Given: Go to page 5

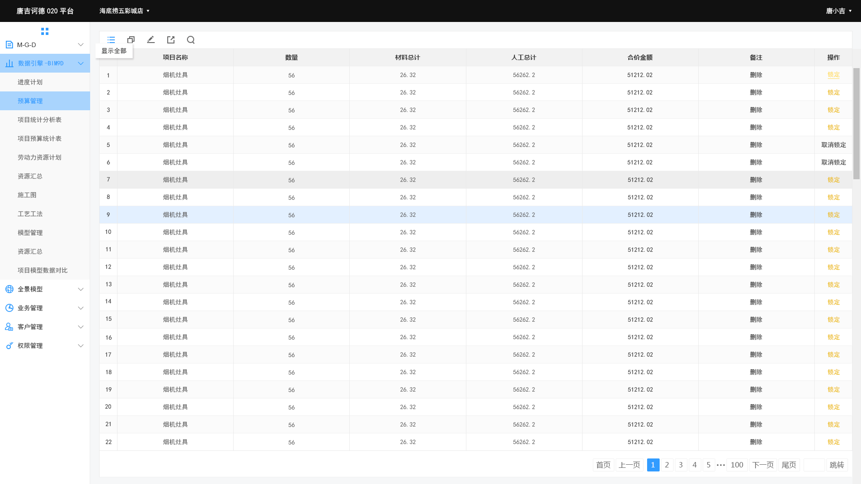Looking at the screenshot, I should coord(709,465).
